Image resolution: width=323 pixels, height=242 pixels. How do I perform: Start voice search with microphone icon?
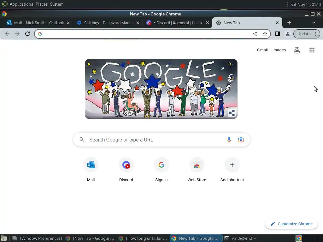(x=229, y=140)
